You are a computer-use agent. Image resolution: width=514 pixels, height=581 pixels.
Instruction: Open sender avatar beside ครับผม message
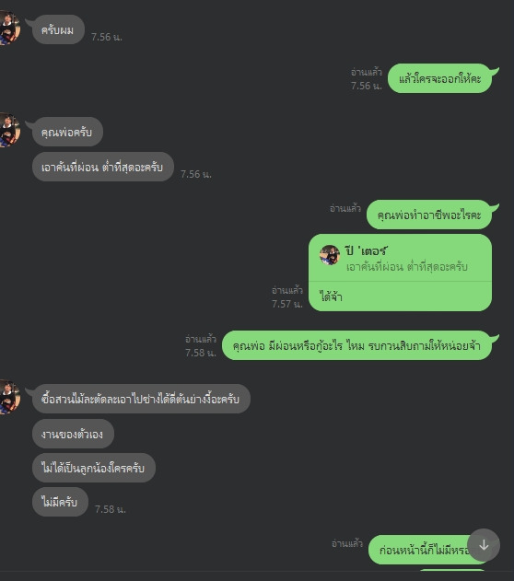(9, 29)
